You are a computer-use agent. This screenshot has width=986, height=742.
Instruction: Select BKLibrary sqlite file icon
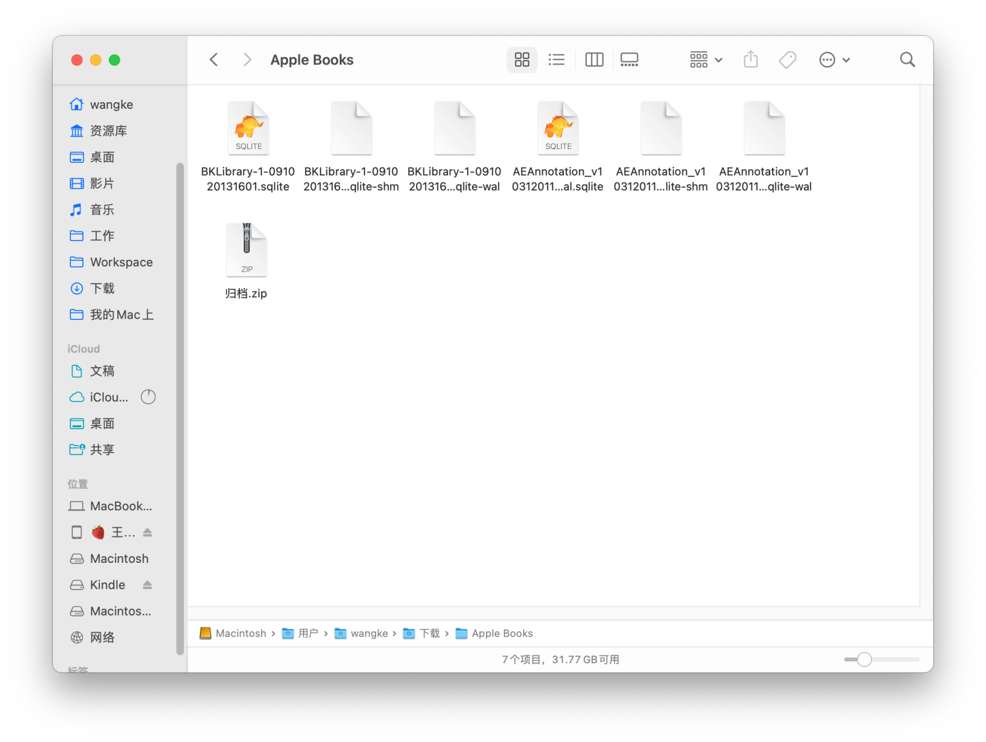(x=248, y=128)
